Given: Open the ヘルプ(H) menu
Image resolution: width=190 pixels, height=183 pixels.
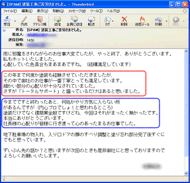Looking at the screenshot, I should pos(113,11).
